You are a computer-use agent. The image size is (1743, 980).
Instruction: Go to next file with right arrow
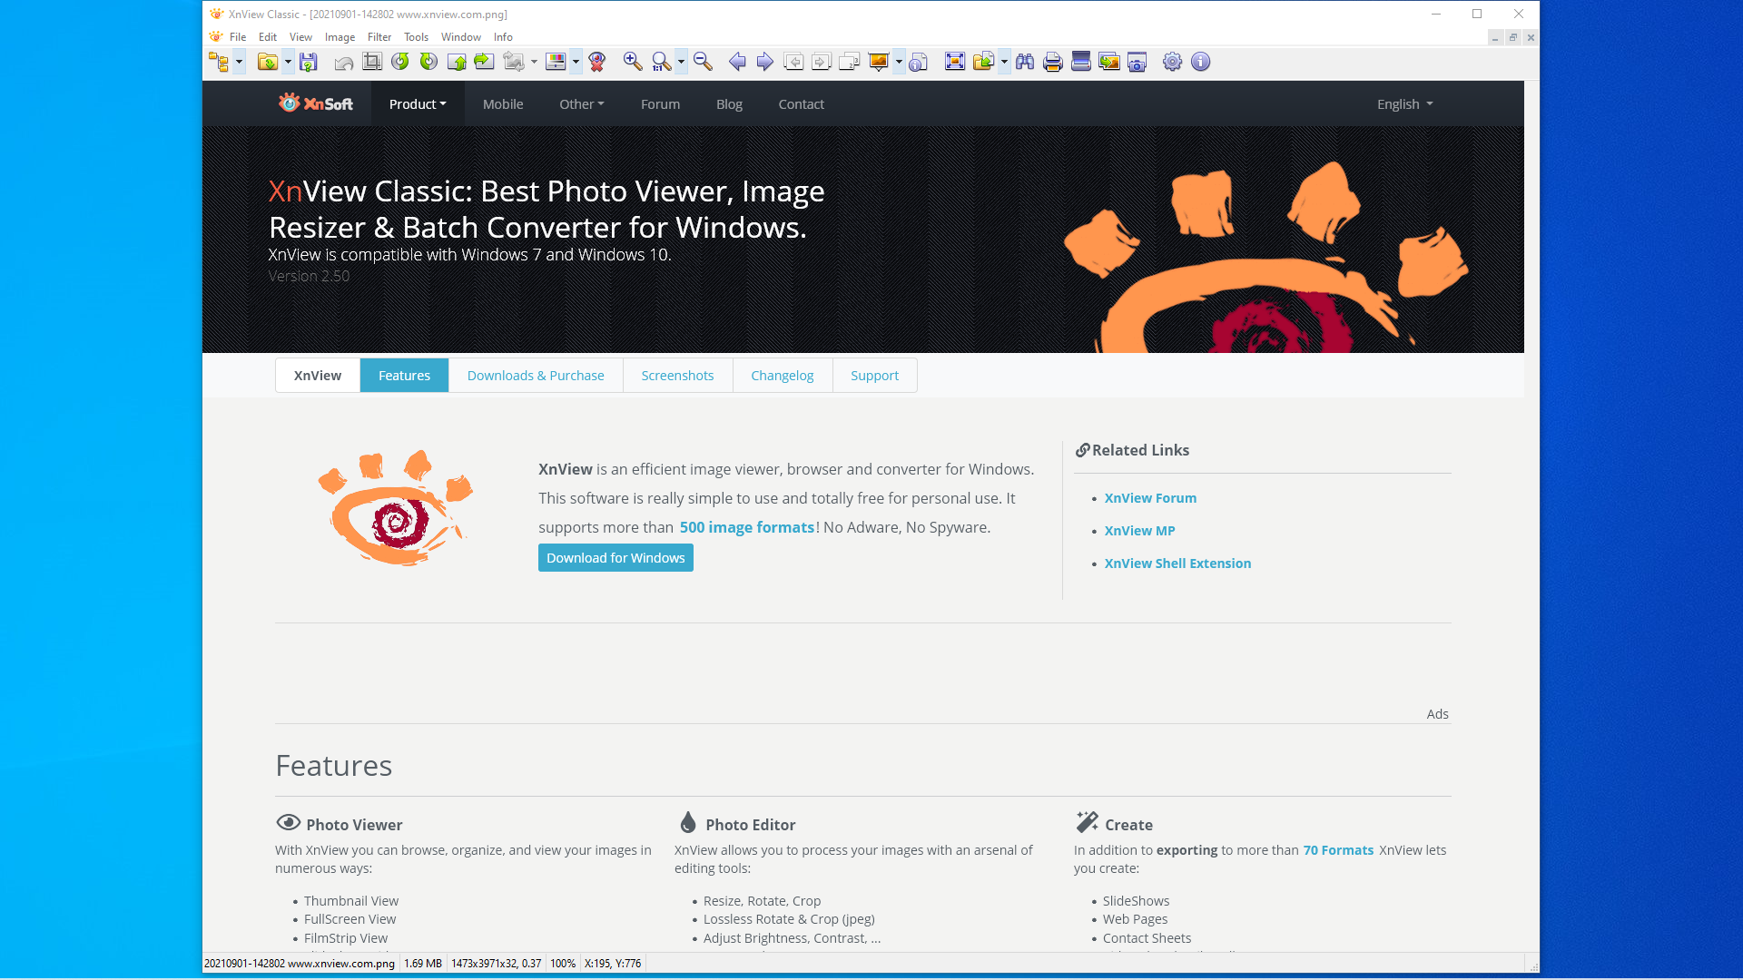tap(765, 62)
